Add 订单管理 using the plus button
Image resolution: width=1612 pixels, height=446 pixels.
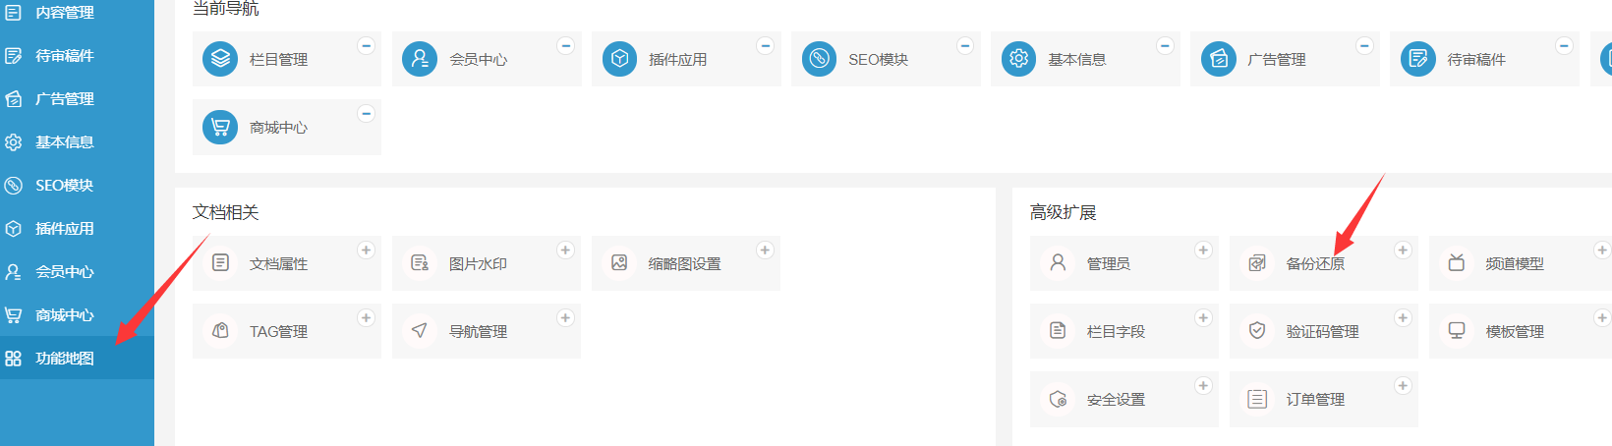pos(1403,386)
